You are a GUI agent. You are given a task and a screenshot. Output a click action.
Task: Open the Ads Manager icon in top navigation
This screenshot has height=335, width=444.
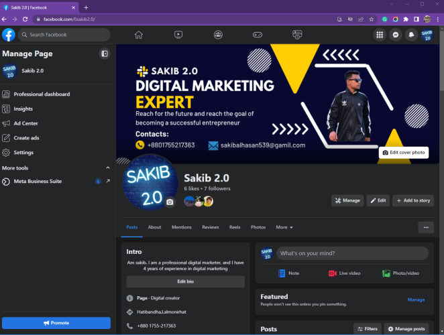[297, 35]
